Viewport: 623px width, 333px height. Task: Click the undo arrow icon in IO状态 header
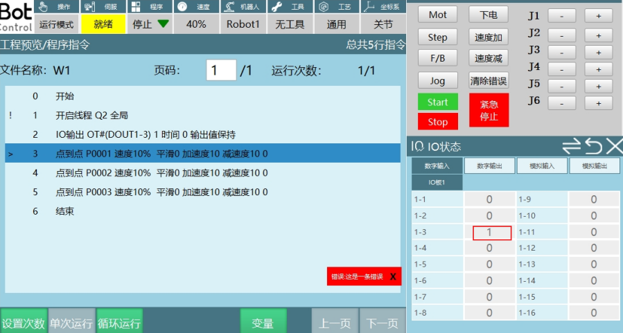[593, 146]
